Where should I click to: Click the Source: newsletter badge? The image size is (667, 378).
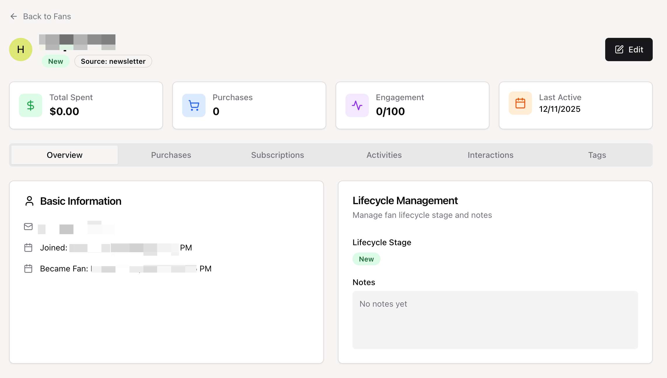(x=113, y=61)
